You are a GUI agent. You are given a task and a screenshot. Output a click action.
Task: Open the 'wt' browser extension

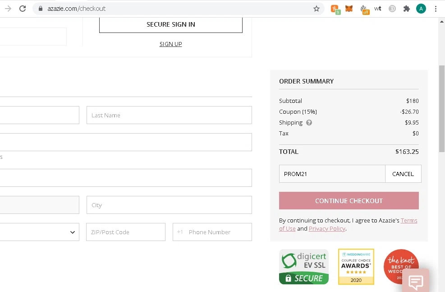pos(378,9)
